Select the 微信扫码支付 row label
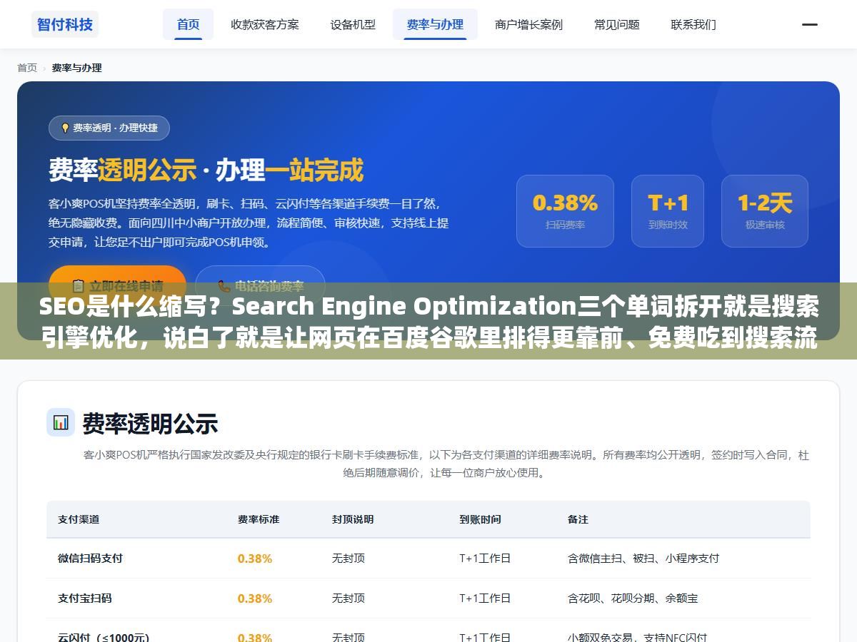This screenshot has height=642, width=857. pyautogui.click(x=90, y=559)
